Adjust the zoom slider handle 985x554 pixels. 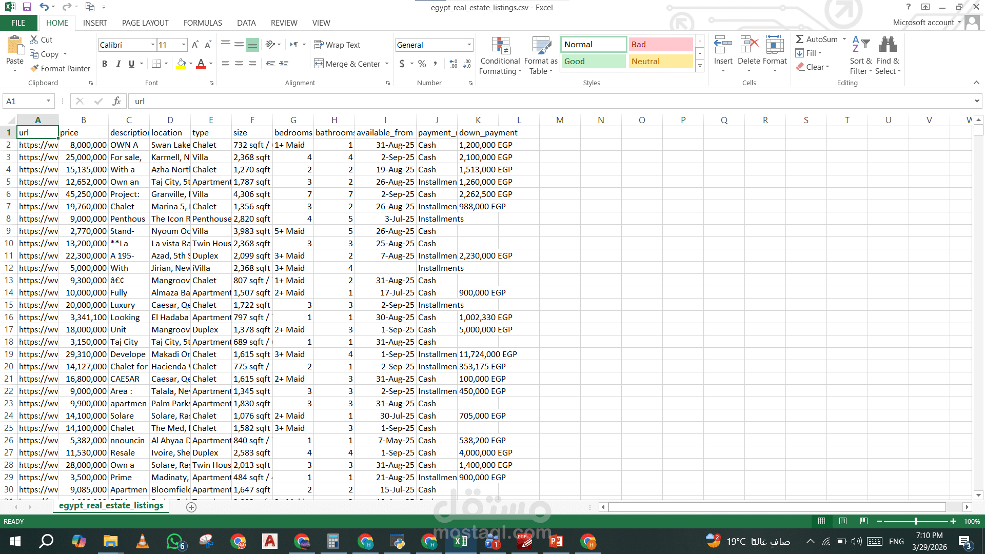pyautogui.click(x=916, y=521)
